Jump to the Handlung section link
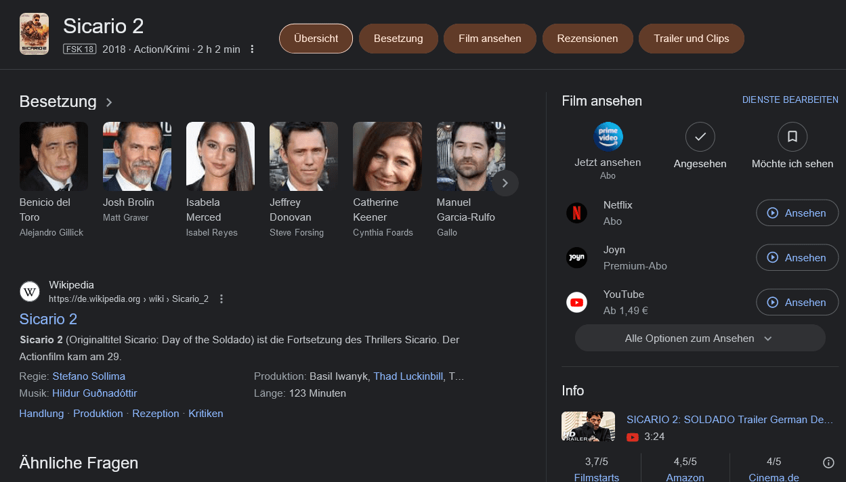Viewport: 846px width, 482px height. (41, 413)
